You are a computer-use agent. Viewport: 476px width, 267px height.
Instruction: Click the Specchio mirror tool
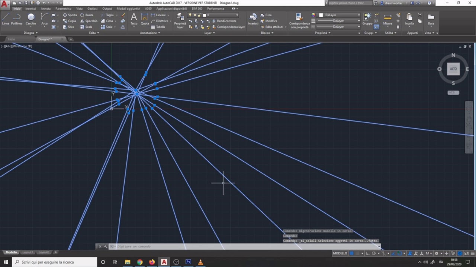(x=89, y=21)
